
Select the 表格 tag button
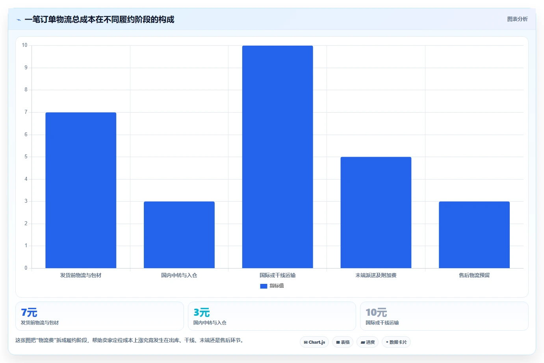[343, 342]
